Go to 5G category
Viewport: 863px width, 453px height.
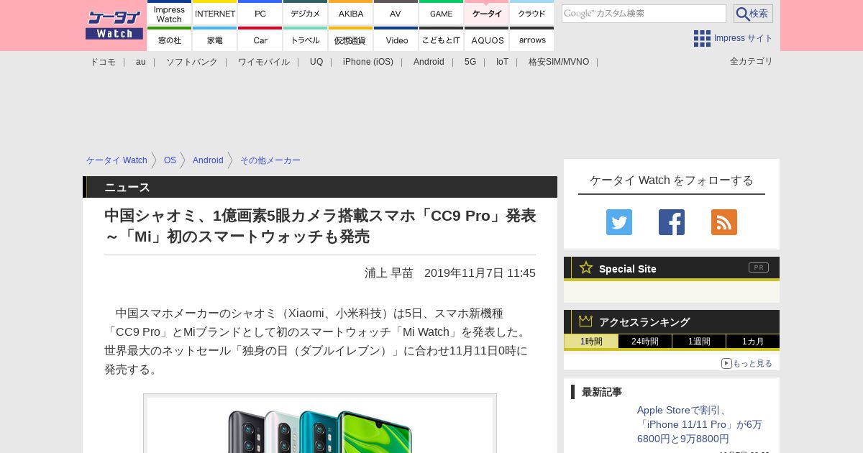point(470,62)
